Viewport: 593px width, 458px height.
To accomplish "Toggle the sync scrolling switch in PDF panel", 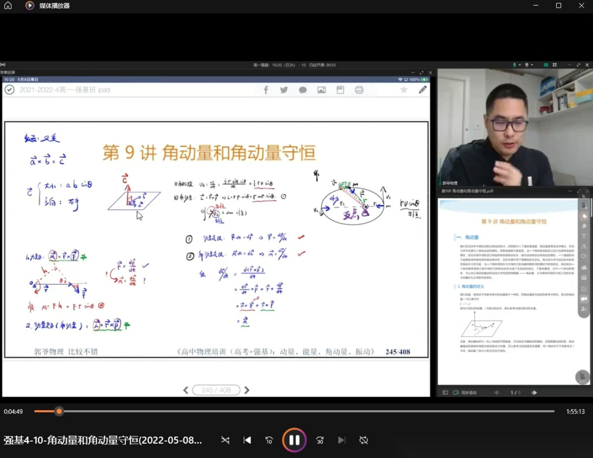I will 457,393.
